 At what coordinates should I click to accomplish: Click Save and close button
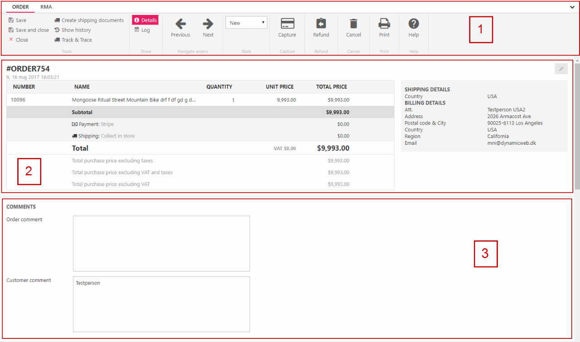(x=29, y=30)
